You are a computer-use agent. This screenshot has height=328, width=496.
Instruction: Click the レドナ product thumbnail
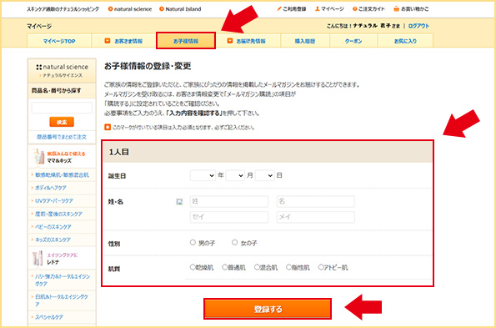pyautogui.click(x=38, y=258)
